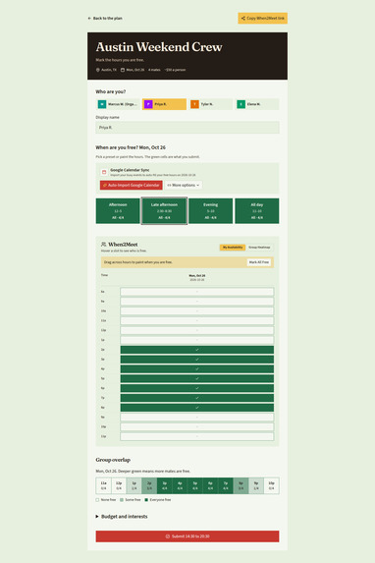Toggle the 10p availability slot
Screen dimensions: 375x563
(x=197, y=427)
